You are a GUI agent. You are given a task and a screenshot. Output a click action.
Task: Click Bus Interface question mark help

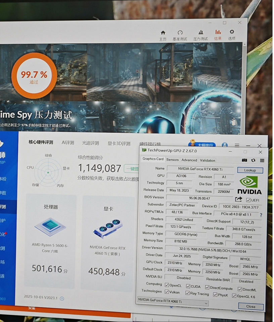[x=261, y=215]
